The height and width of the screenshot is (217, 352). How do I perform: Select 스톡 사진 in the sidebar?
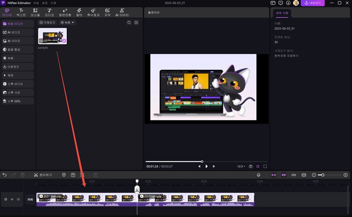coord(18,92)
